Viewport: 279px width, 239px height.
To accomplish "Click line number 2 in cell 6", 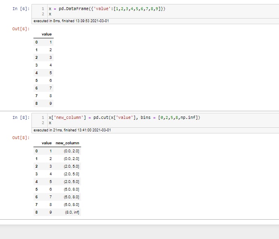I will 43,14.
